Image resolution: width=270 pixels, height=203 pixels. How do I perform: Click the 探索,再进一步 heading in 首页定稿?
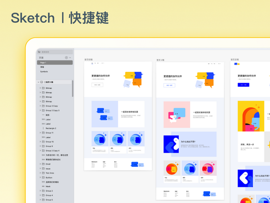point(247,145)
